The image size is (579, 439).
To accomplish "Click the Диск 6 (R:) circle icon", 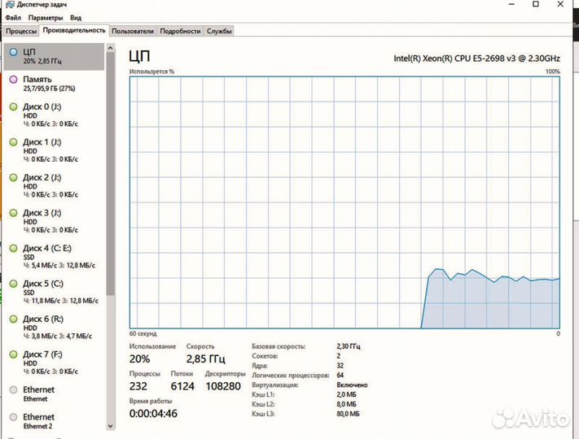I will (14, 319).
